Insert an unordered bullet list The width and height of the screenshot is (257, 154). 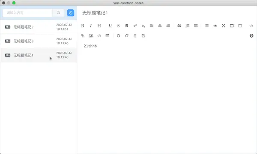tap(196, 26)
